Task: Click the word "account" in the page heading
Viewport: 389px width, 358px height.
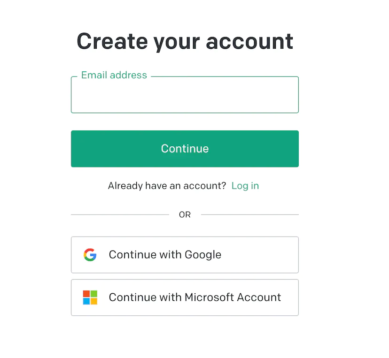Action: click(249, 41)
